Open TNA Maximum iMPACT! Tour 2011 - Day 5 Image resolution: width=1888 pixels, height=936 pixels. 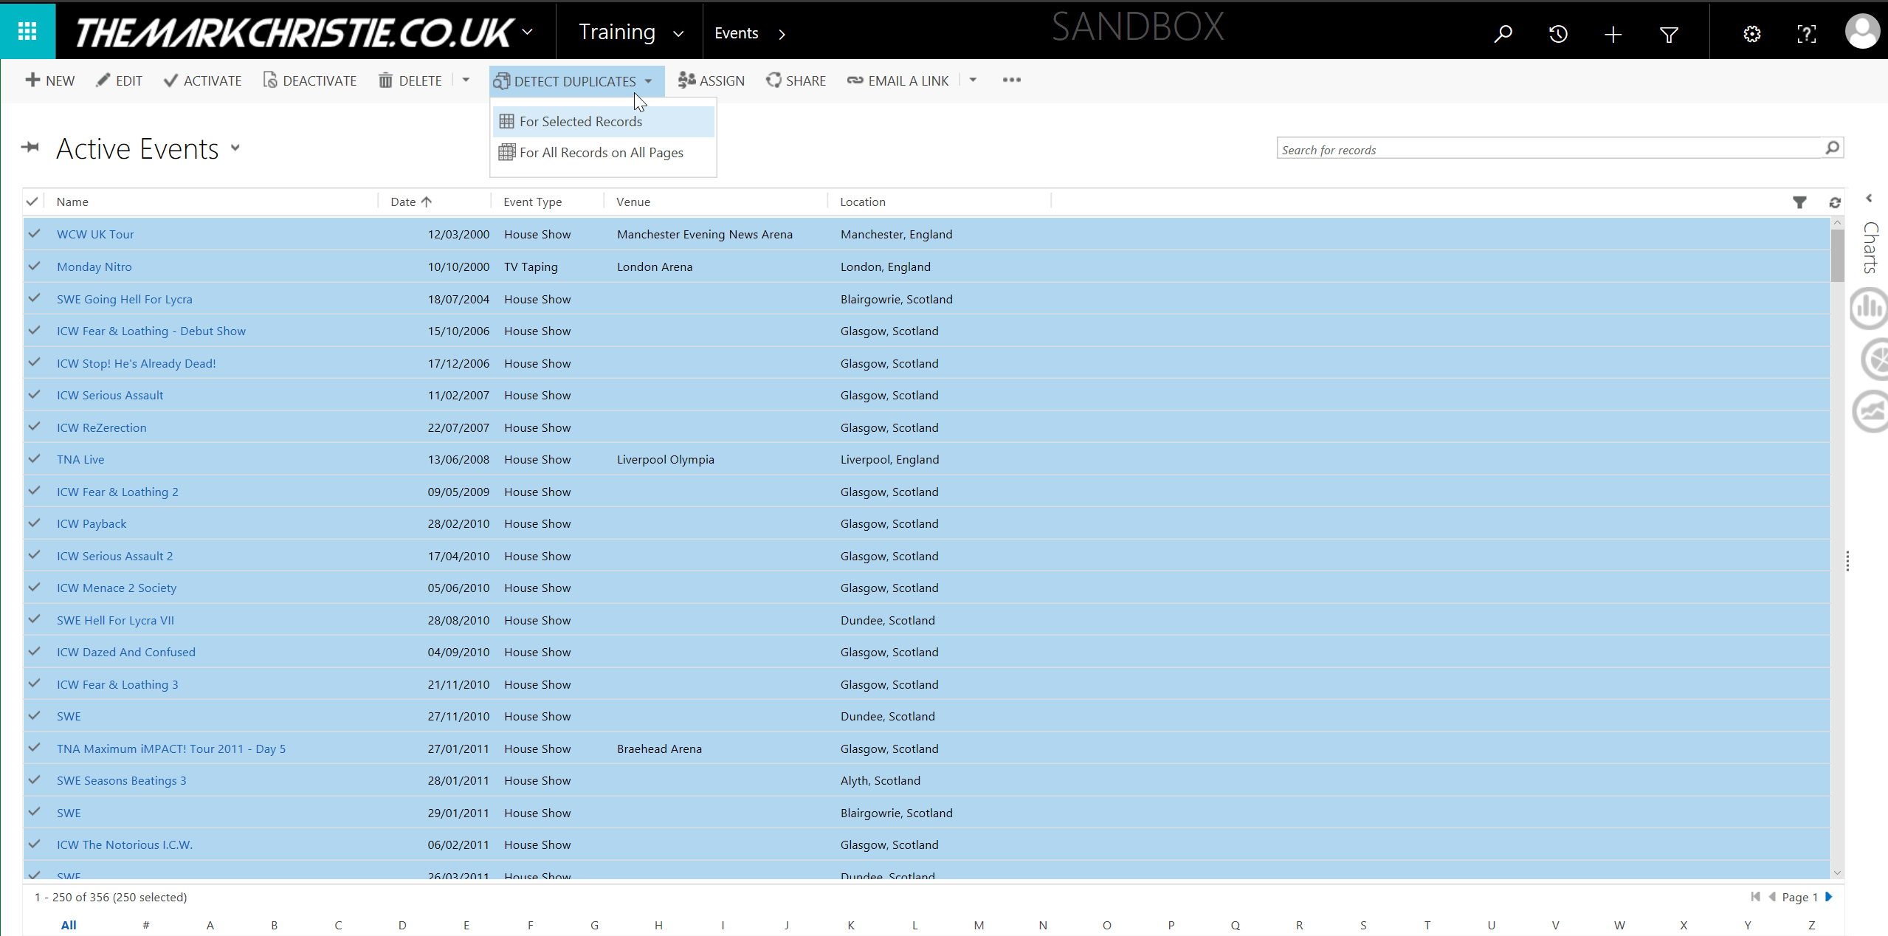click(x=171, y=749)
